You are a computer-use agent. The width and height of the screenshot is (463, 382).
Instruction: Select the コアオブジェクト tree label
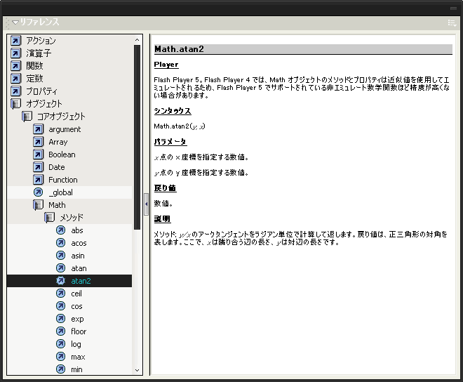[x=61, y=117]
